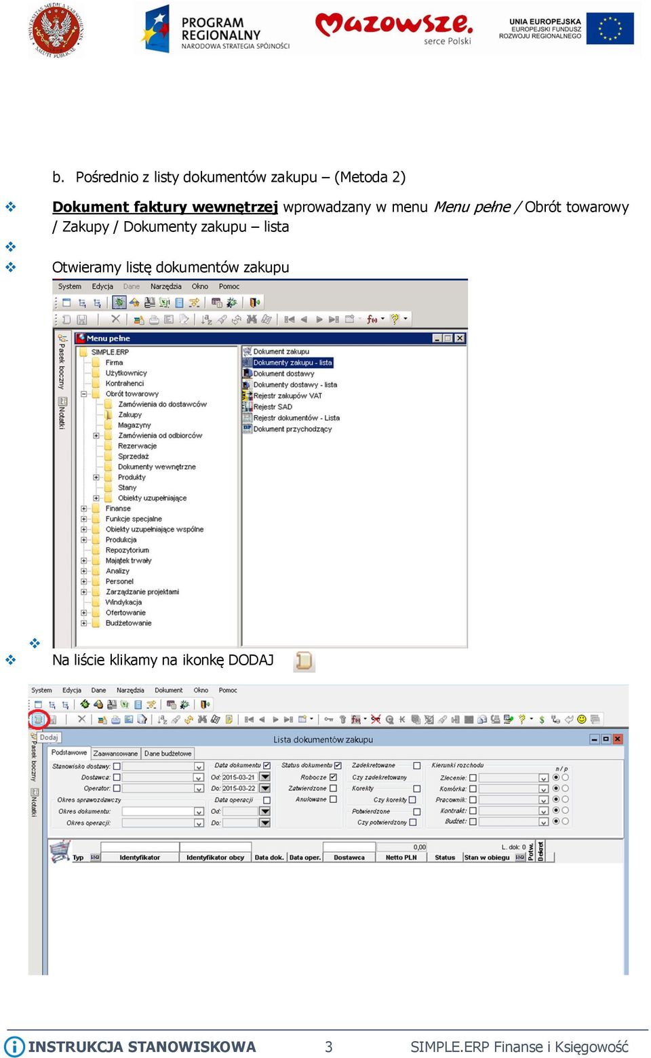Click the binoculars find icon in Menu pełne toolbar
Viewport: 651px width, 1058px height.
(x=252, y=319)
